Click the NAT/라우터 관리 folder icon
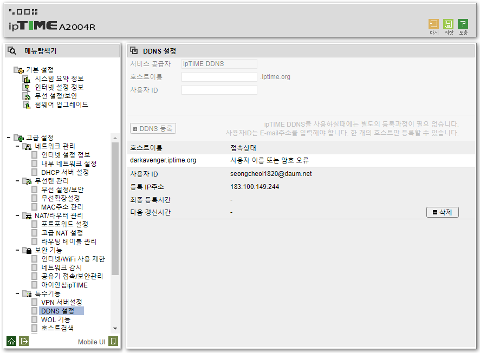This screenshot has width=480, height=353. [x=27, y=215]
